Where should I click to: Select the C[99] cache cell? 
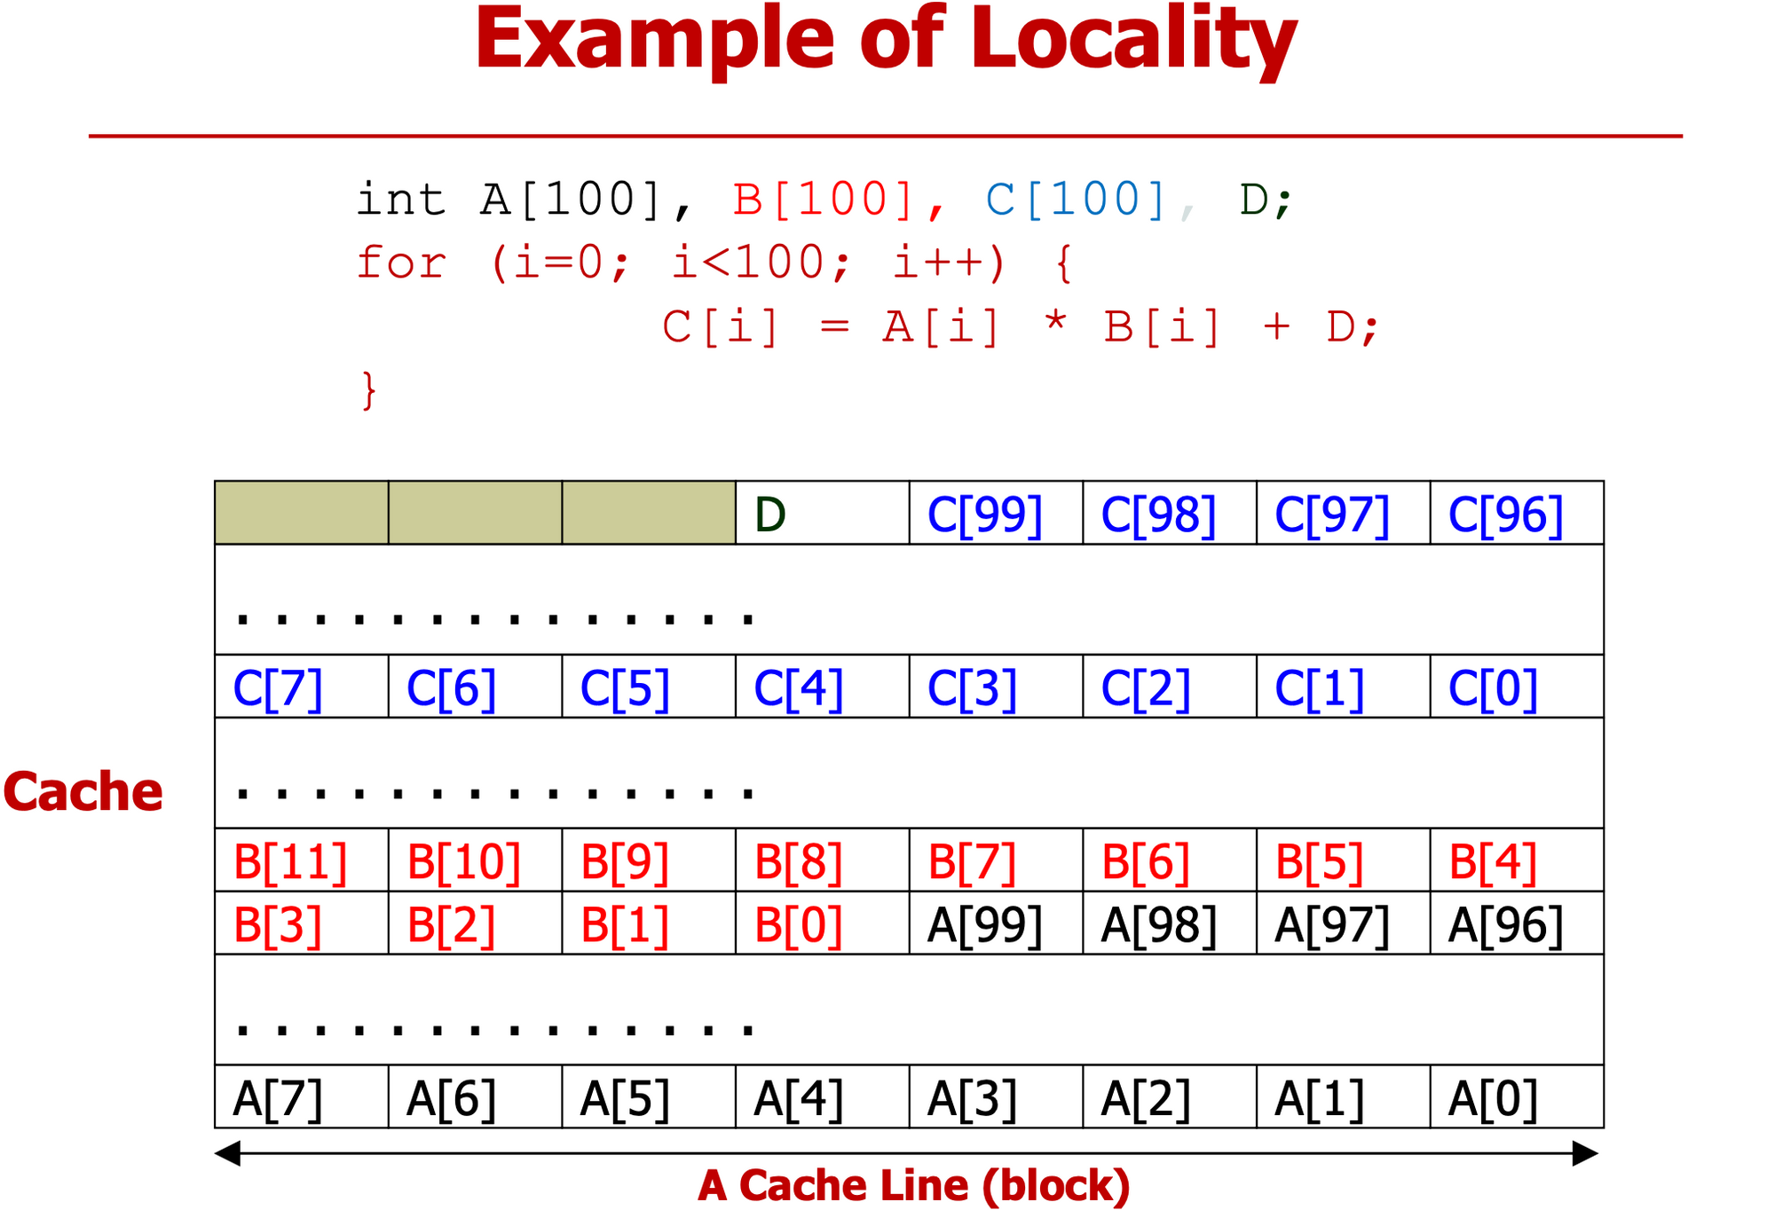pyautogui.click(x=995, y=514)
